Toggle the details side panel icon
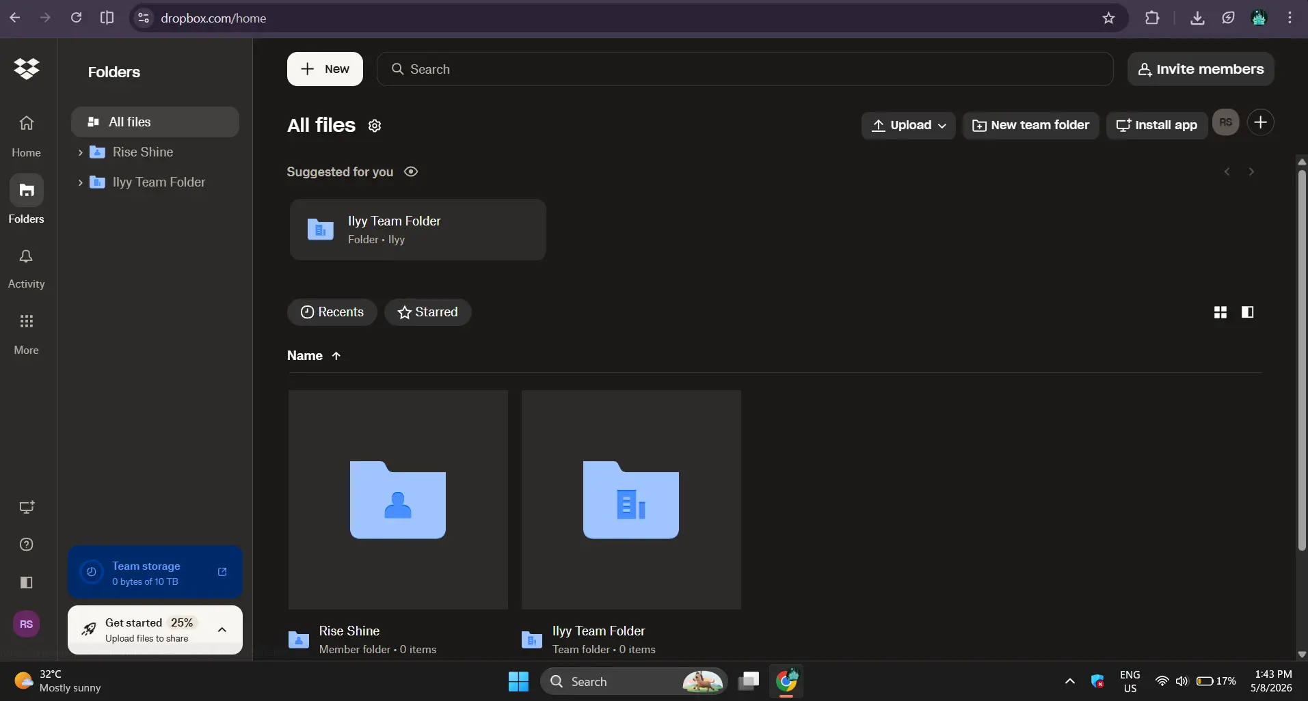The image size is (1308, 701). pos(1248,312)
